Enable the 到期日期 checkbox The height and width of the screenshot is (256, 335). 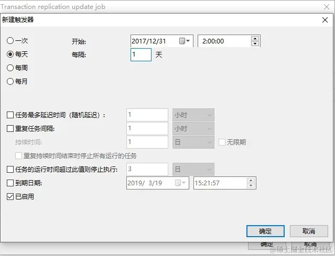10,183
